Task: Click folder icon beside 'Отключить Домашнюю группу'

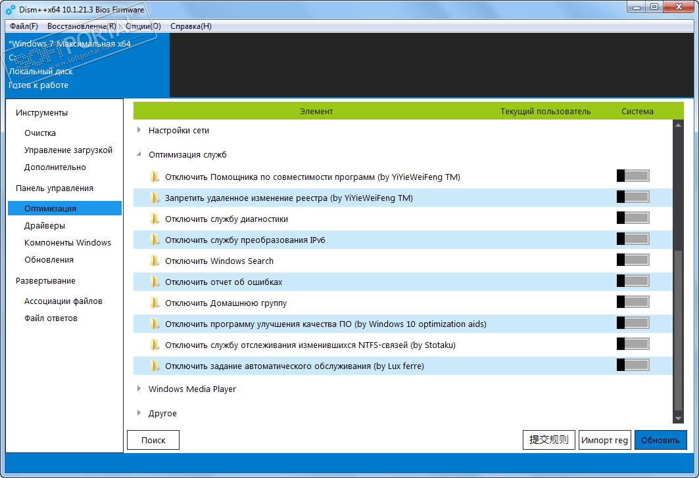Action: tap(155, 303)
